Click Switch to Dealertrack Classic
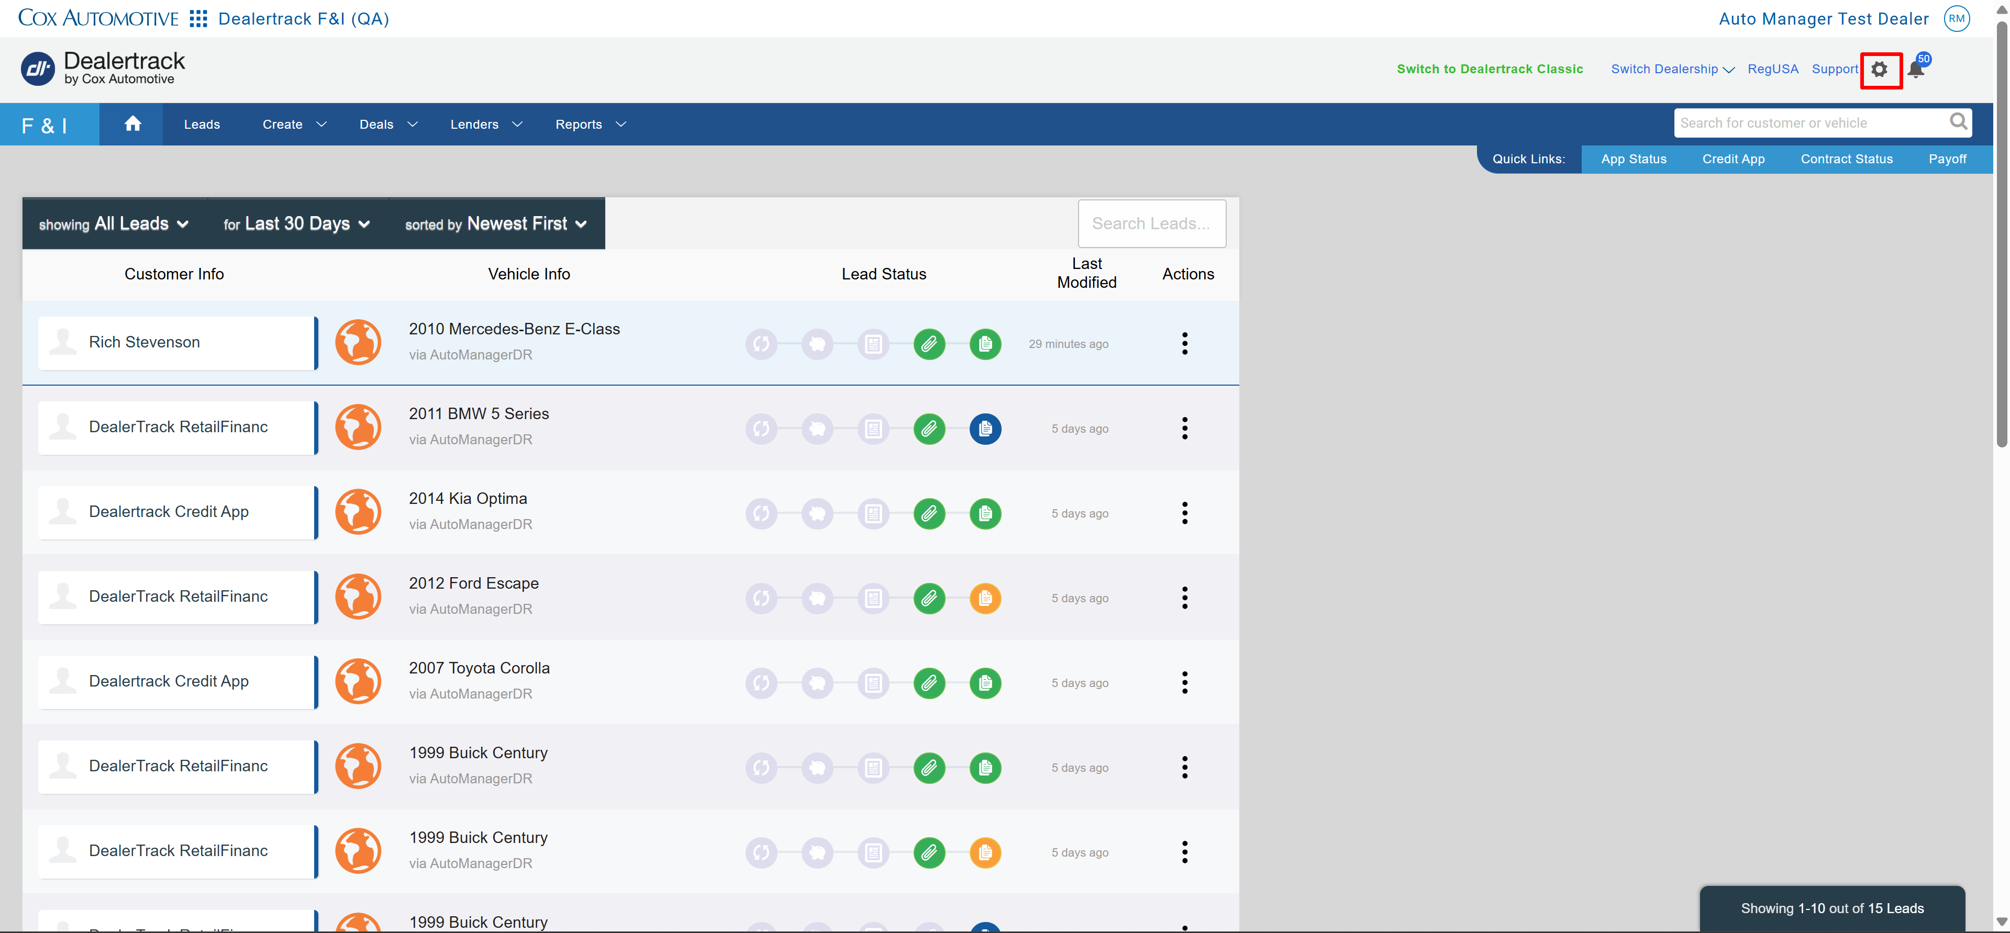Screen dimensions: 2010x933 pyautogui.click(x=1490, y=70)
